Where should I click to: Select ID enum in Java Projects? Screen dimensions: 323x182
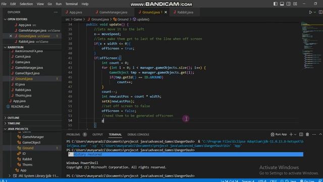click(x=24, y=154)
